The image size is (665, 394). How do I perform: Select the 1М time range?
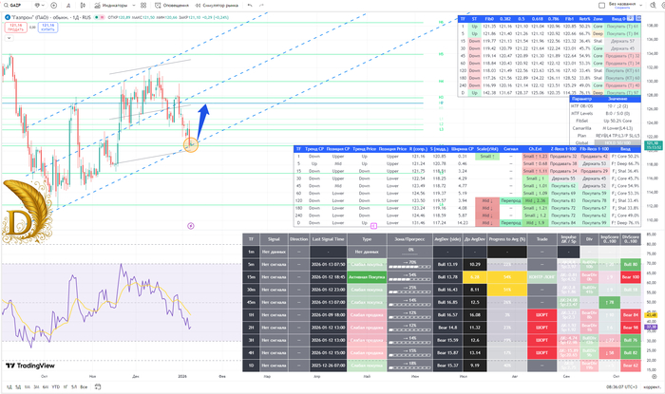click(28, 387)
